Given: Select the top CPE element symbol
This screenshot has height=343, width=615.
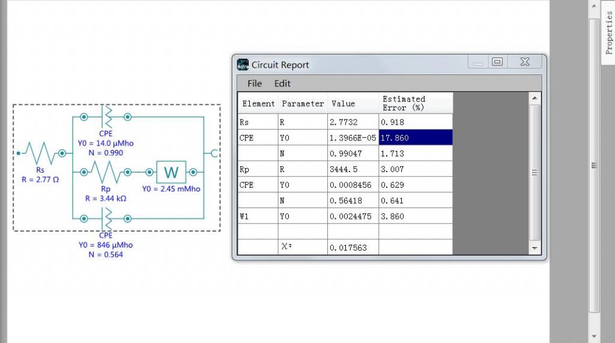Looking at the screenshot, I should pyautogui.click(x=106, y=117).
